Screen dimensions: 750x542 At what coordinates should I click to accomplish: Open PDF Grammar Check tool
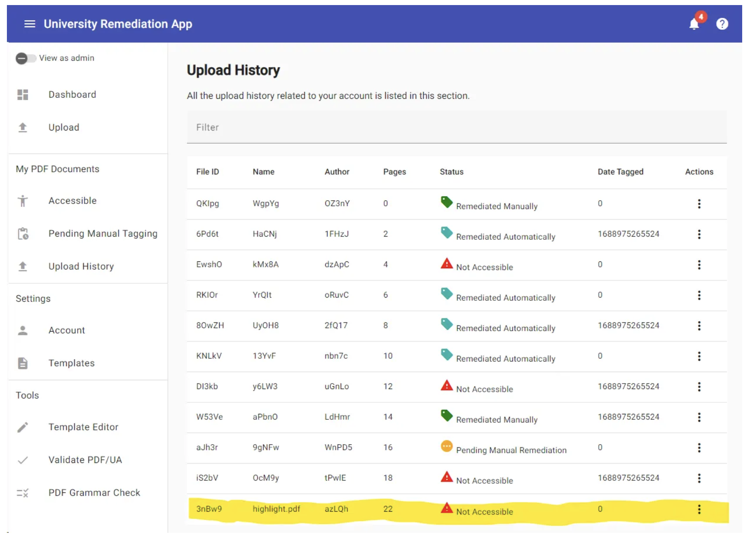(94, 493)
